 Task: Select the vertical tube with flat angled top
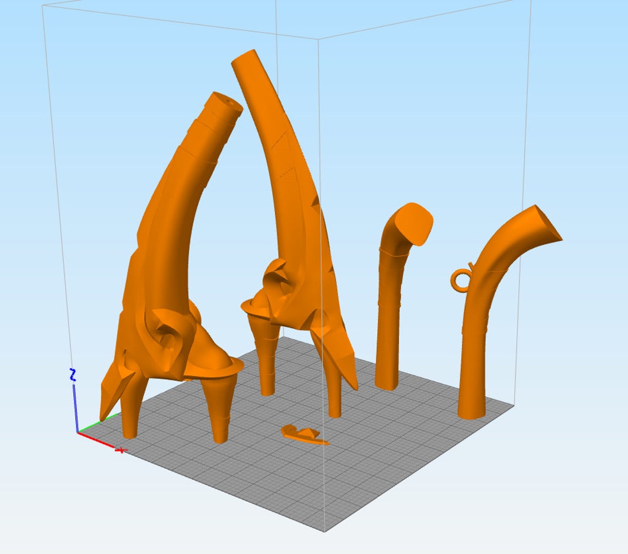tap(394, 303)
